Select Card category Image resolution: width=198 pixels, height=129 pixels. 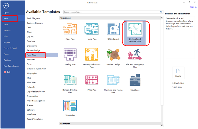(29, 27)
